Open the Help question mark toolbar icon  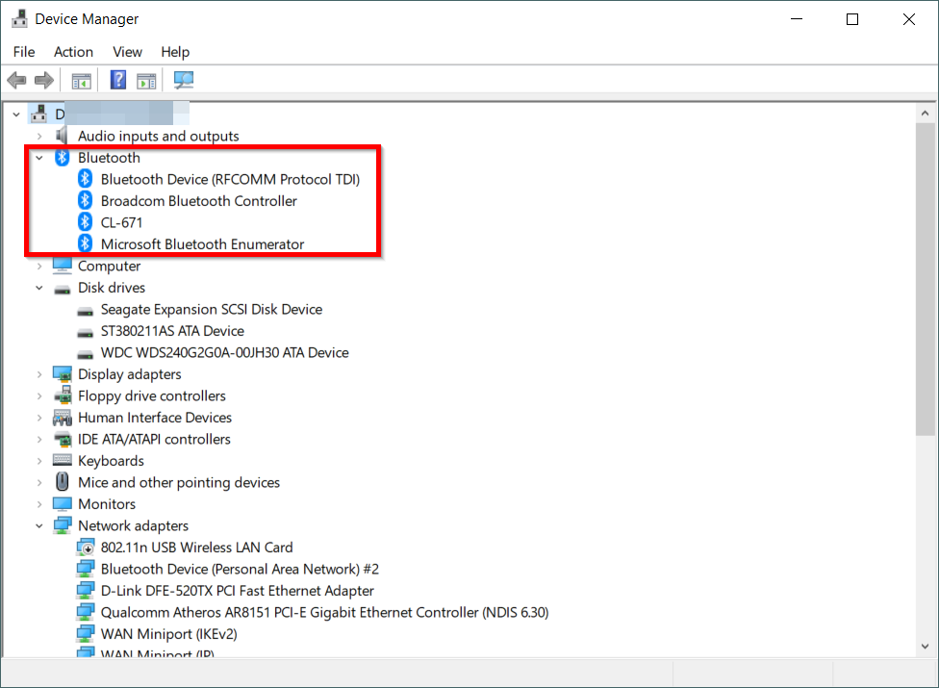pyautogui.click(x=118, y=80)
